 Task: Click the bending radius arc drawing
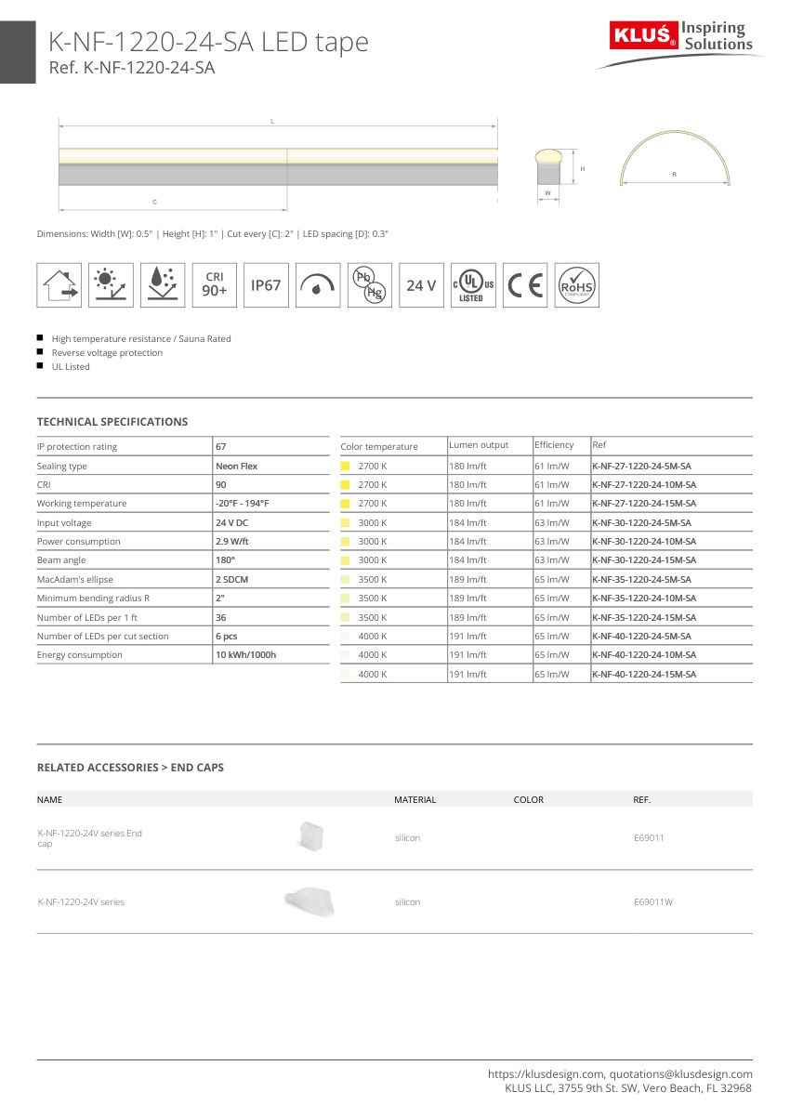[x=677, y=158]
